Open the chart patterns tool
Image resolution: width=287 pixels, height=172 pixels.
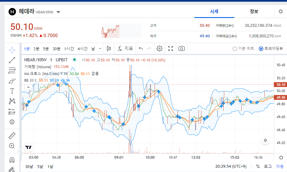point(12,101)
